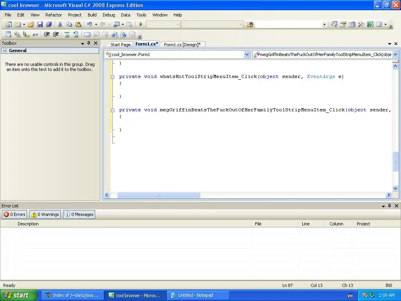Click the New Project toolbar icon

click(x=8, y=24)
